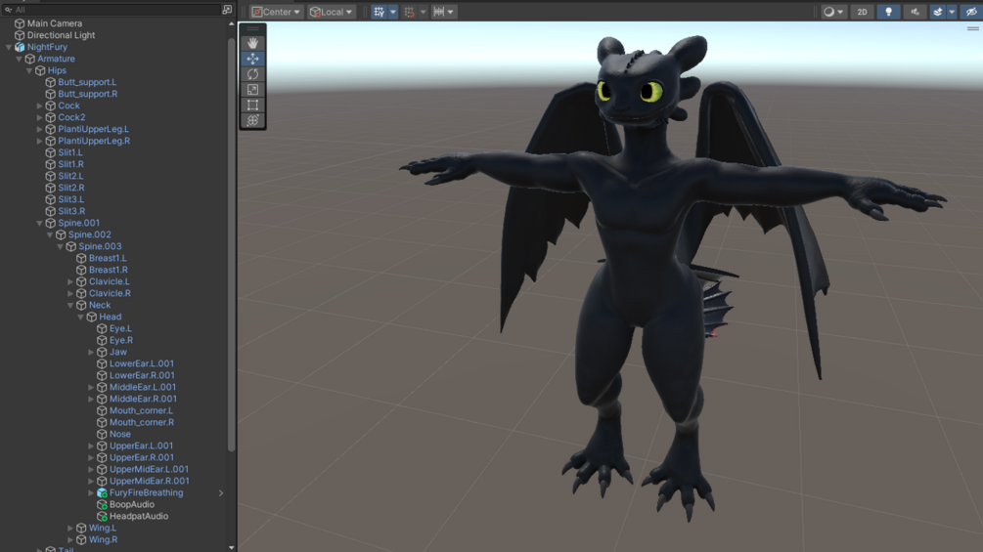
Task: Expand PlantiUpperLeg.R bone
Action: click(39, 141)
